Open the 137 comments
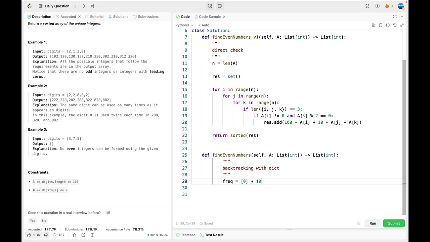 pyautogui.click(x=58, y=235)
